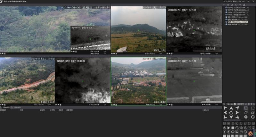256x137 pixels.
Task: Switch to four-view grid layout icon
Action: [228, 136]
